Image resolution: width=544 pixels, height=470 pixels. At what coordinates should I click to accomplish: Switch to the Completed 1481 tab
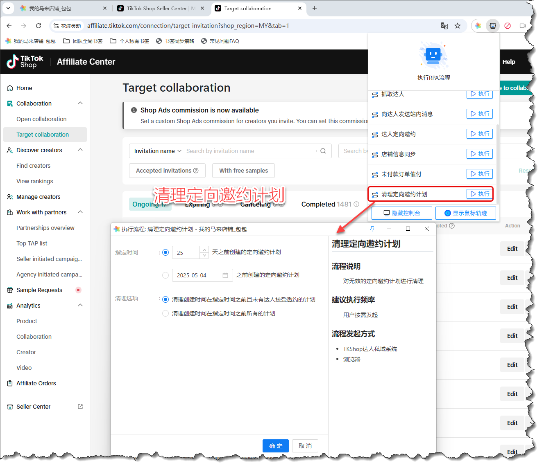pyautogui.click(x=330, y=204)
